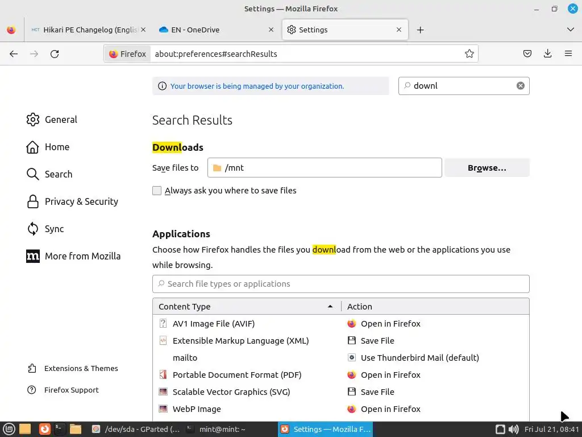Click the volume icon in system tray
This screenshot has width=582, height=437.
[x=513, y=429]
